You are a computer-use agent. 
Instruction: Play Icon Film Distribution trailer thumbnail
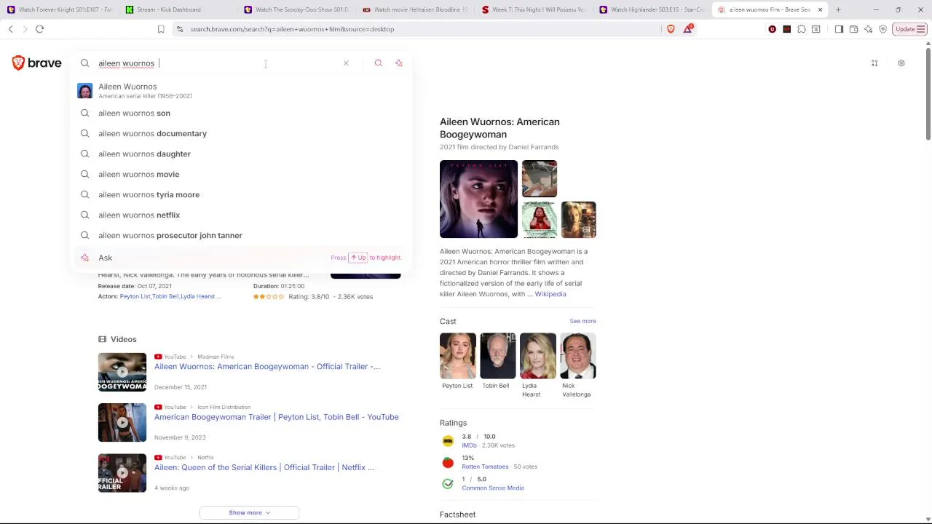tap(122, 422)
